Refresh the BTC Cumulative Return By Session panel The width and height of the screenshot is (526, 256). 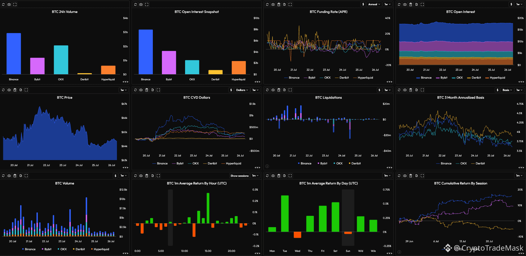coord(399,176)
